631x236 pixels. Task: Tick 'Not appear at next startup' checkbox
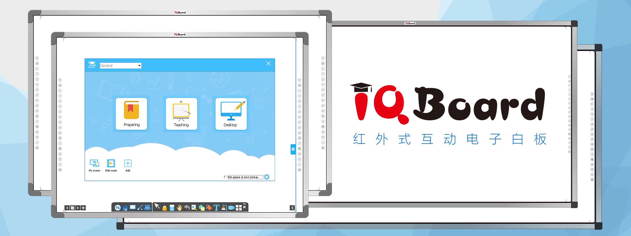[225, 177]
